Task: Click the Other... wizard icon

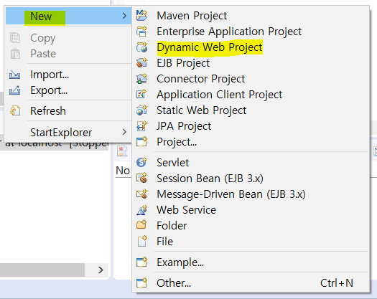Action: click(x=141, y=283)
